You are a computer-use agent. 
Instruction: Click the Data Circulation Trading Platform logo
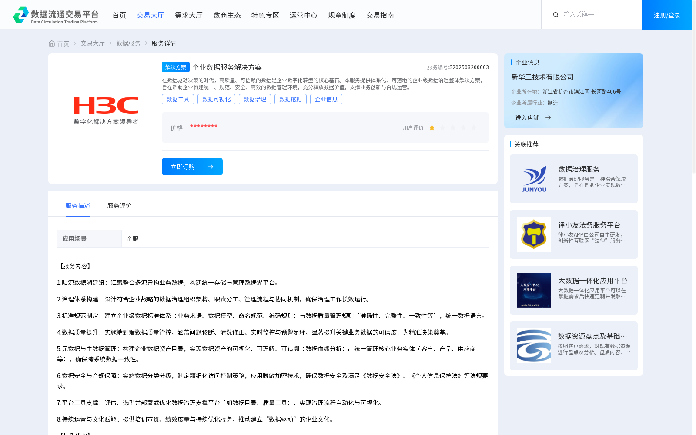pyautogui.click(x=56, y=15)
